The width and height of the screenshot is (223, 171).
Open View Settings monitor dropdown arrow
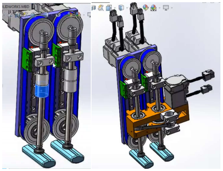point(172,8)
